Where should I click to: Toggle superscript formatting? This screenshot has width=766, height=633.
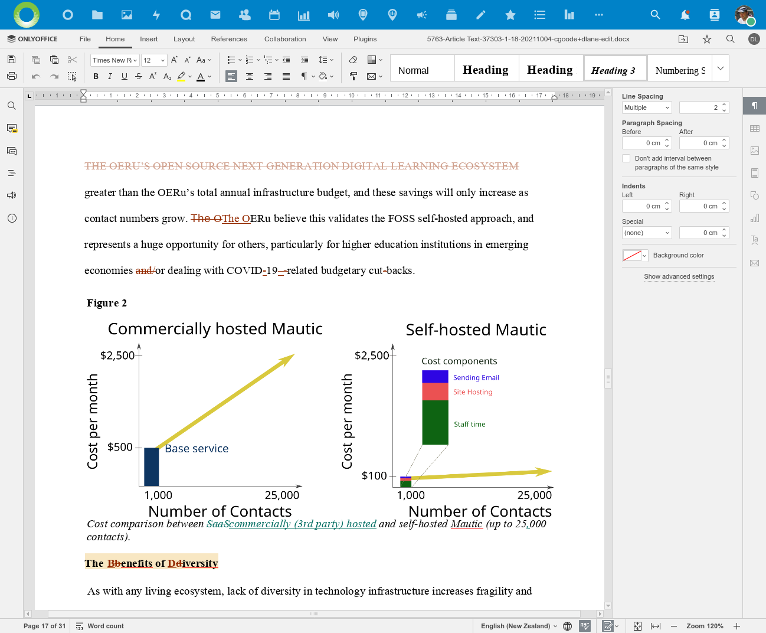click(x=153, y=76)
